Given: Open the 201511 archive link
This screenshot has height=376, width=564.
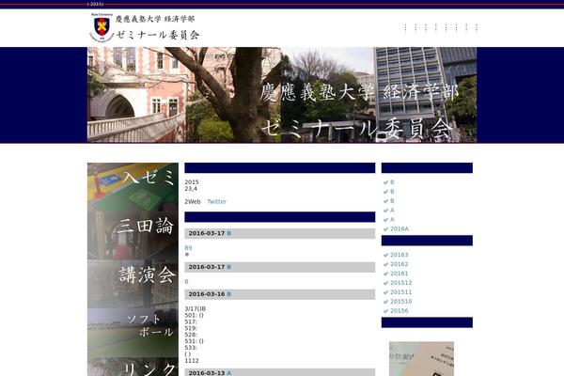Looking at the screenshot, I should pyautogui.click(x=401, y=292).
